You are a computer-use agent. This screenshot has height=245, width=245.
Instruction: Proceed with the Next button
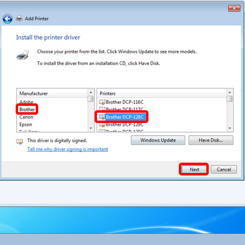pyautogui.click(x=194, y=170)
